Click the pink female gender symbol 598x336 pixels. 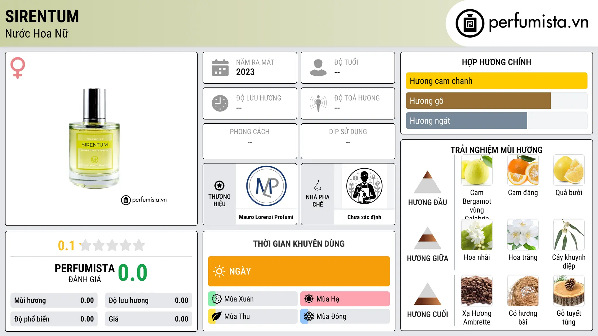click(18, 68)
